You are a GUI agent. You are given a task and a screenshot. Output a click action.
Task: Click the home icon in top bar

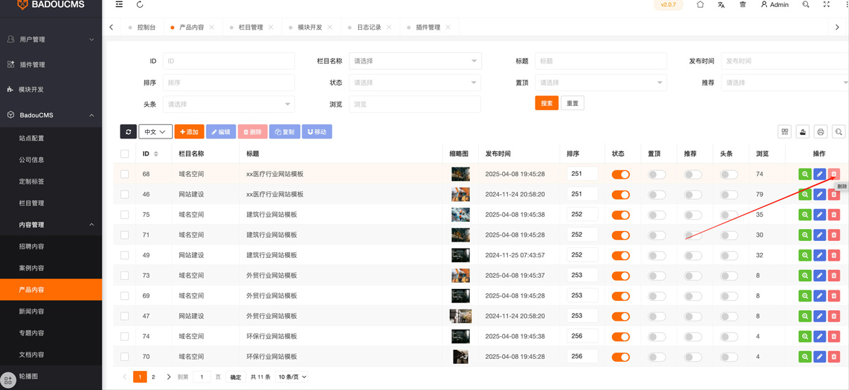click(x=700, y=5)
